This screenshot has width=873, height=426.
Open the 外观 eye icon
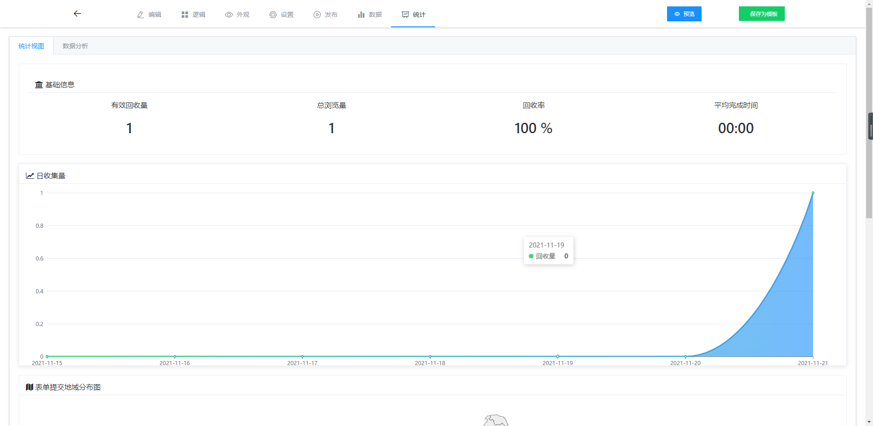tap(229, 15)
